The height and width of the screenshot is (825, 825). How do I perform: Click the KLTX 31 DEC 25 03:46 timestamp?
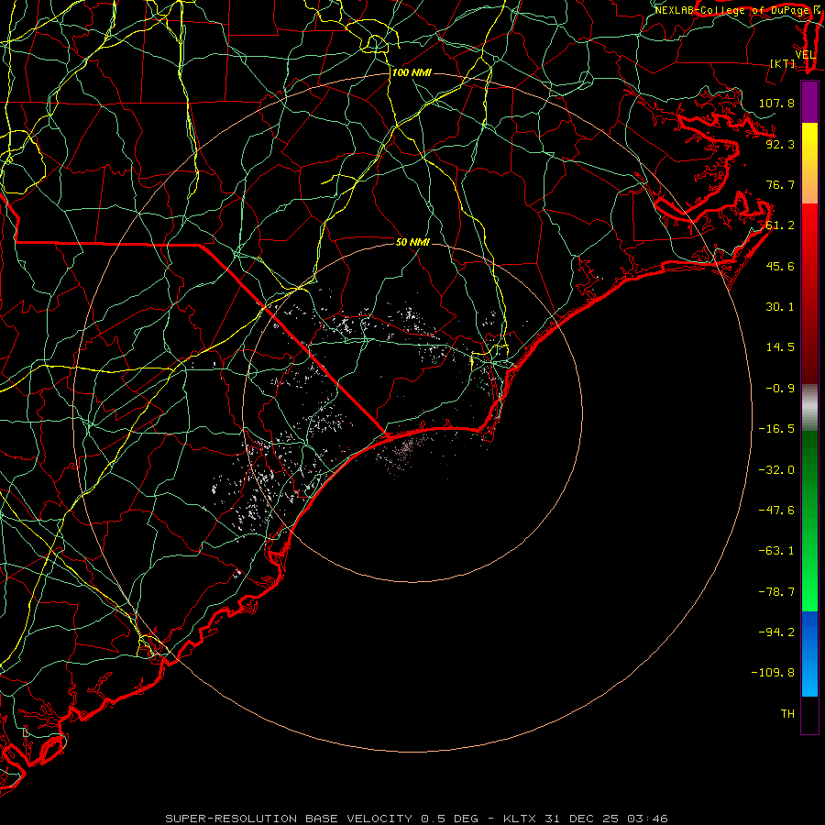[586, 819]
